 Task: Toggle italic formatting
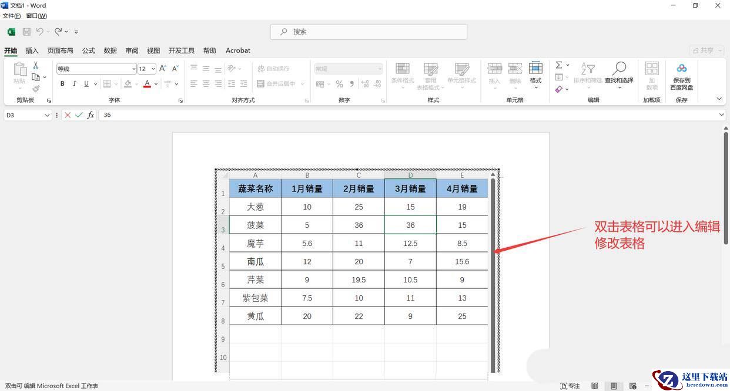pos(74,84)
